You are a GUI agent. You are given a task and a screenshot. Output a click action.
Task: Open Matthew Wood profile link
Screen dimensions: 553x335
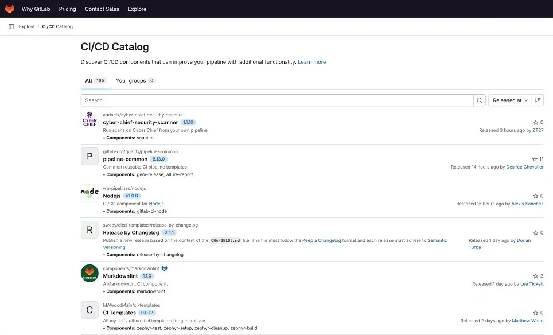coord(528,321)
